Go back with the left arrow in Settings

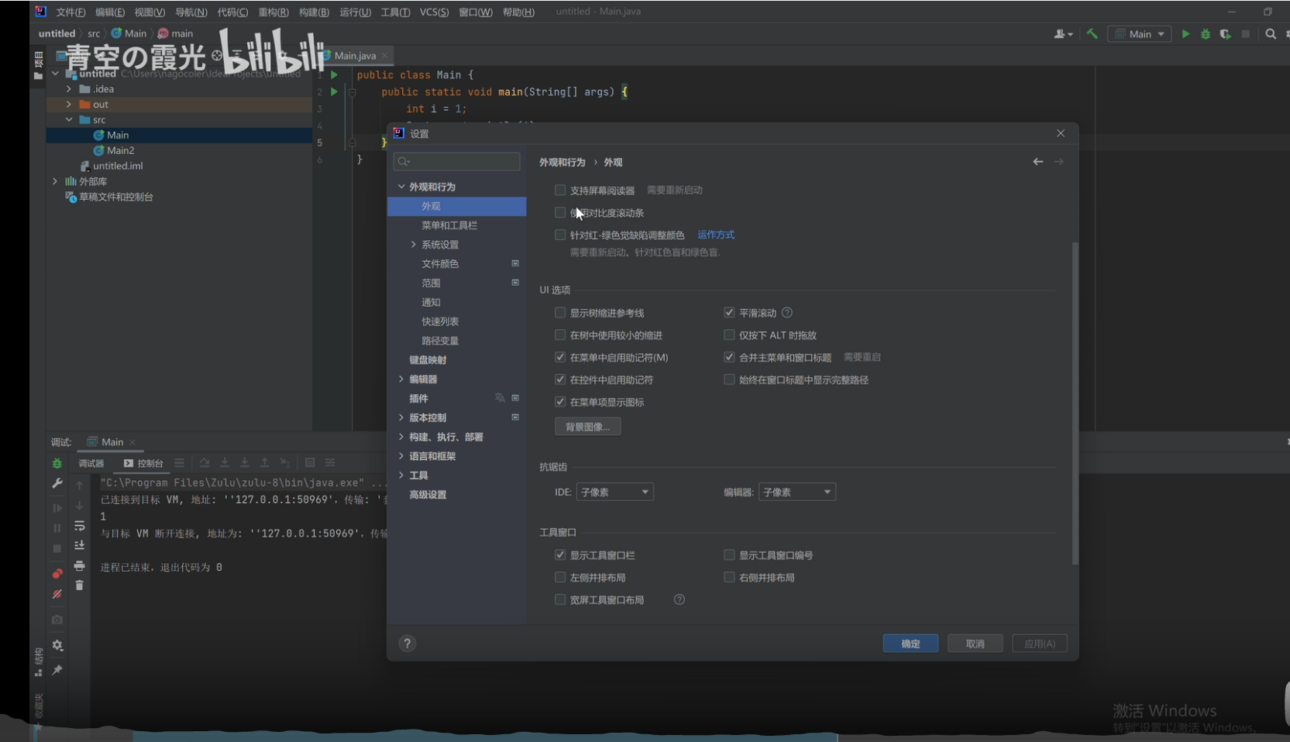coord(1038,162)
